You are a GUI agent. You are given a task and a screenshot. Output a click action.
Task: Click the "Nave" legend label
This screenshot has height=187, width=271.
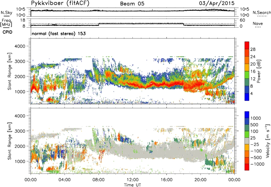[x=258, y=23]
